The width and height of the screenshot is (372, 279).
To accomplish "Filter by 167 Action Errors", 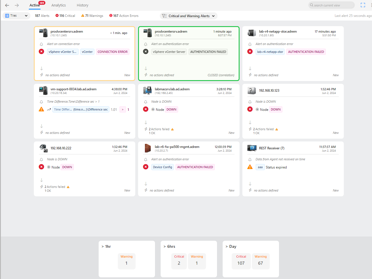I will pyautogui.click(x=124, y=16).
